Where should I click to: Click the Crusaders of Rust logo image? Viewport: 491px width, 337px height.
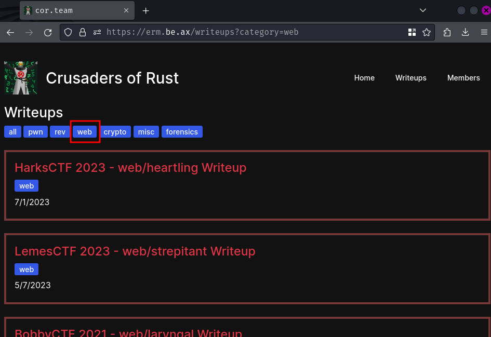tap(21, 78)
